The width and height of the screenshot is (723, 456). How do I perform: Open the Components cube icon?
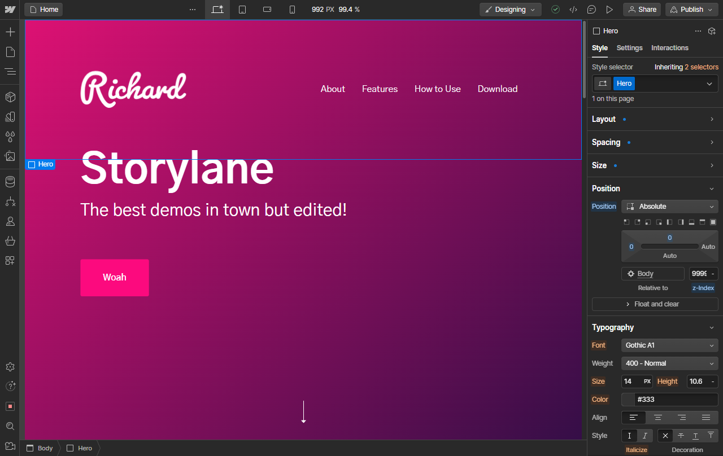10,97
